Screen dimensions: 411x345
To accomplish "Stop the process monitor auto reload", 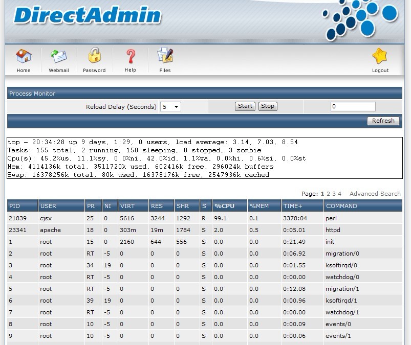I will point(268,106).
